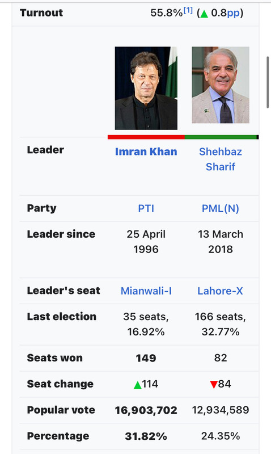The width and height of the screenshot is (271, 454).
Task: Click the bold 149 seats won value
Action: (x=146, y=358)
